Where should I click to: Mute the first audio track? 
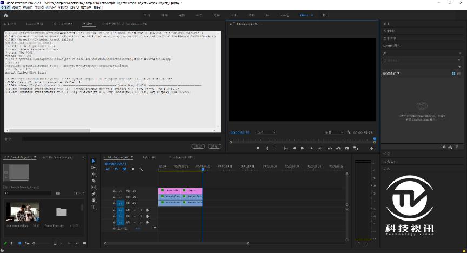coord(134,210)
